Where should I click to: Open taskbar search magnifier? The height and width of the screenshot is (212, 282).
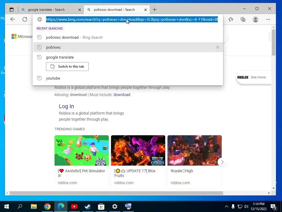[x=20, y=206]
